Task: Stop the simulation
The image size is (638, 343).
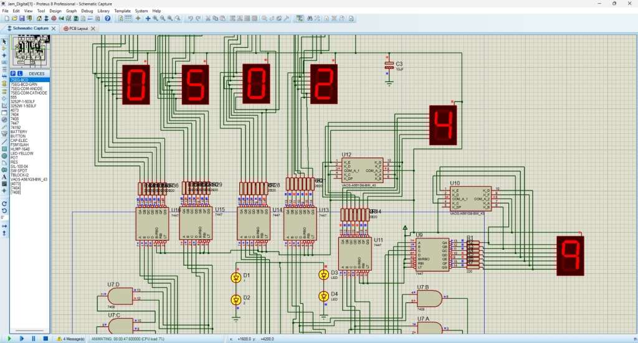Action: tap(45, 339)
